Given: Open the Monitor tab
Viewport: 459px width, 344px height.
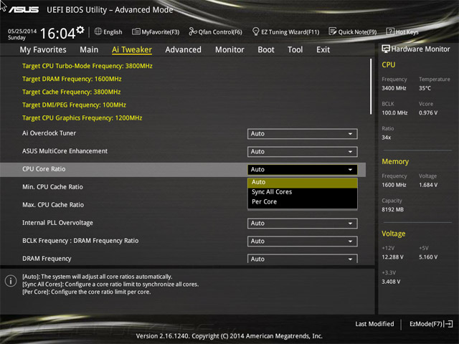Looking at the screenshot, I should click(229, 49).
